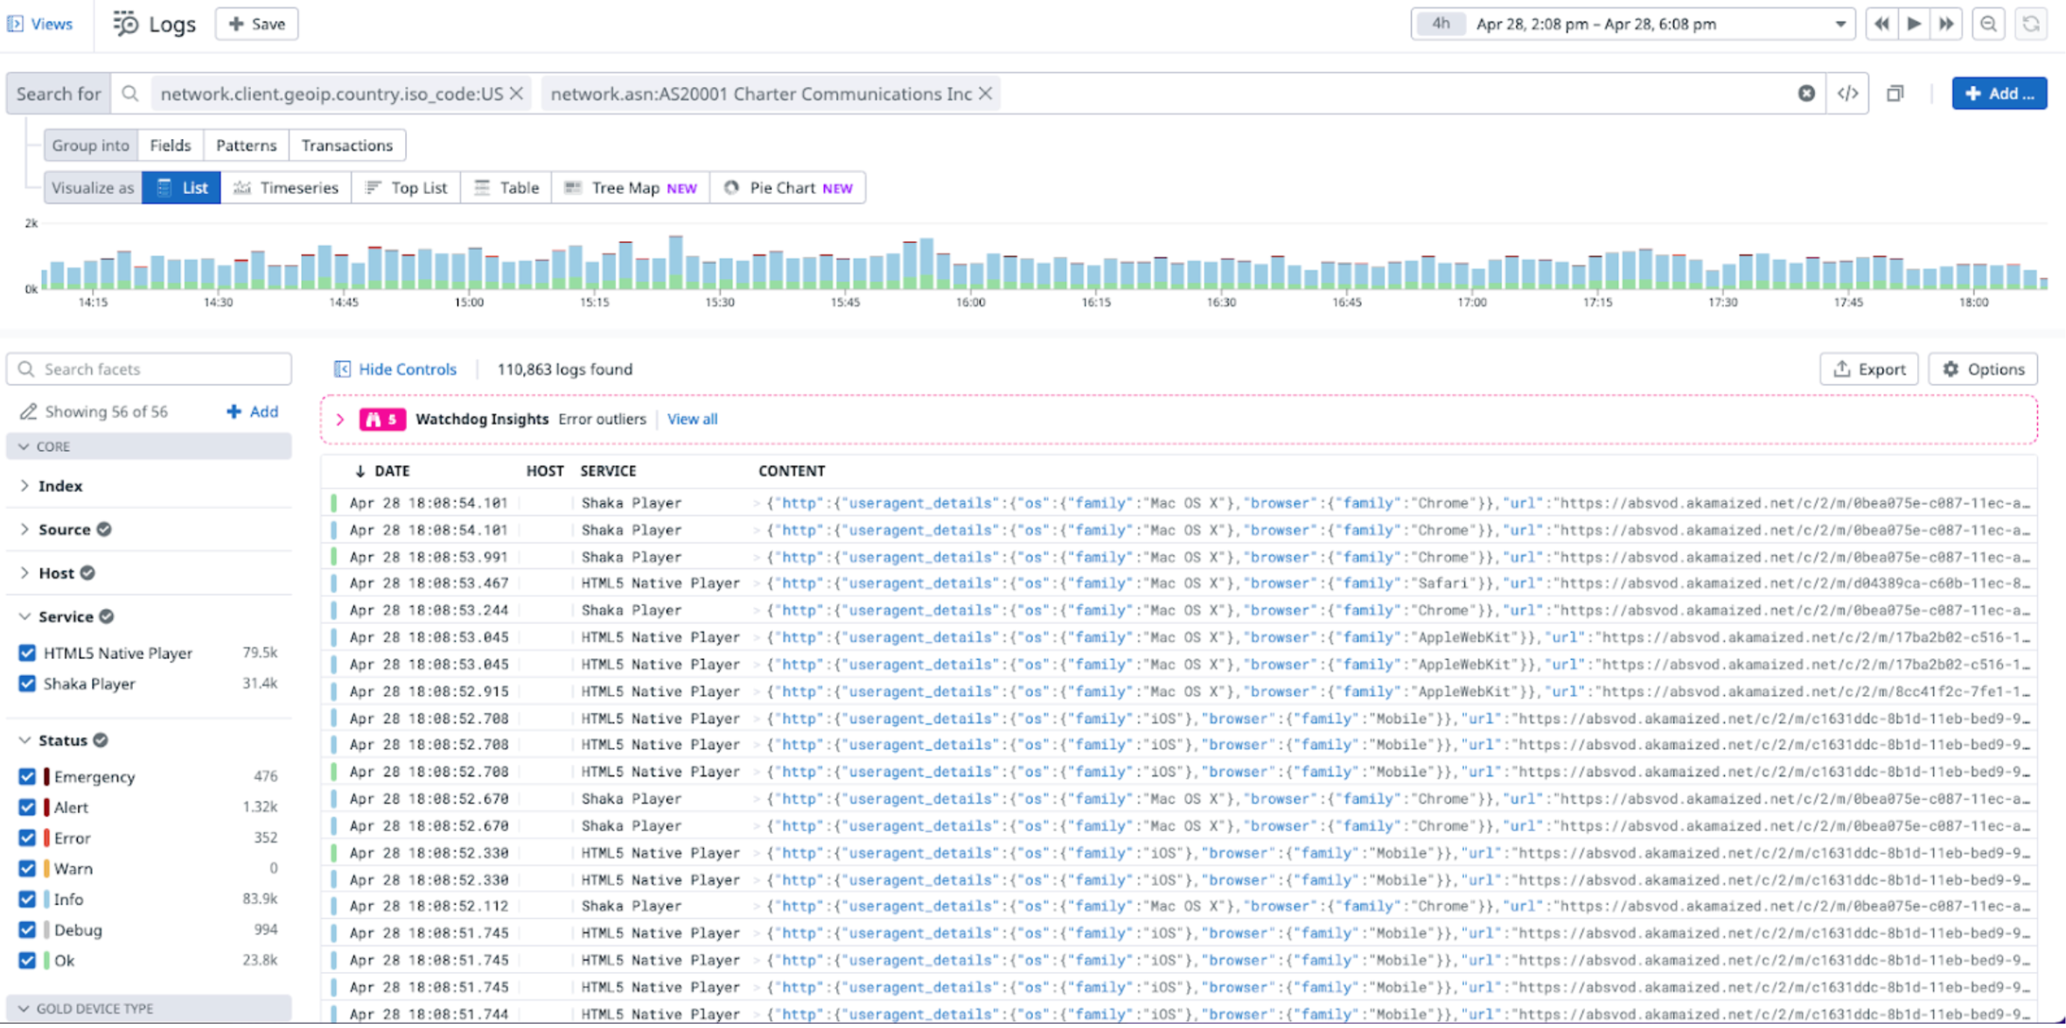Switch grouping to Patterns
Screen dimensions: 2066x1028
(245, 144)
